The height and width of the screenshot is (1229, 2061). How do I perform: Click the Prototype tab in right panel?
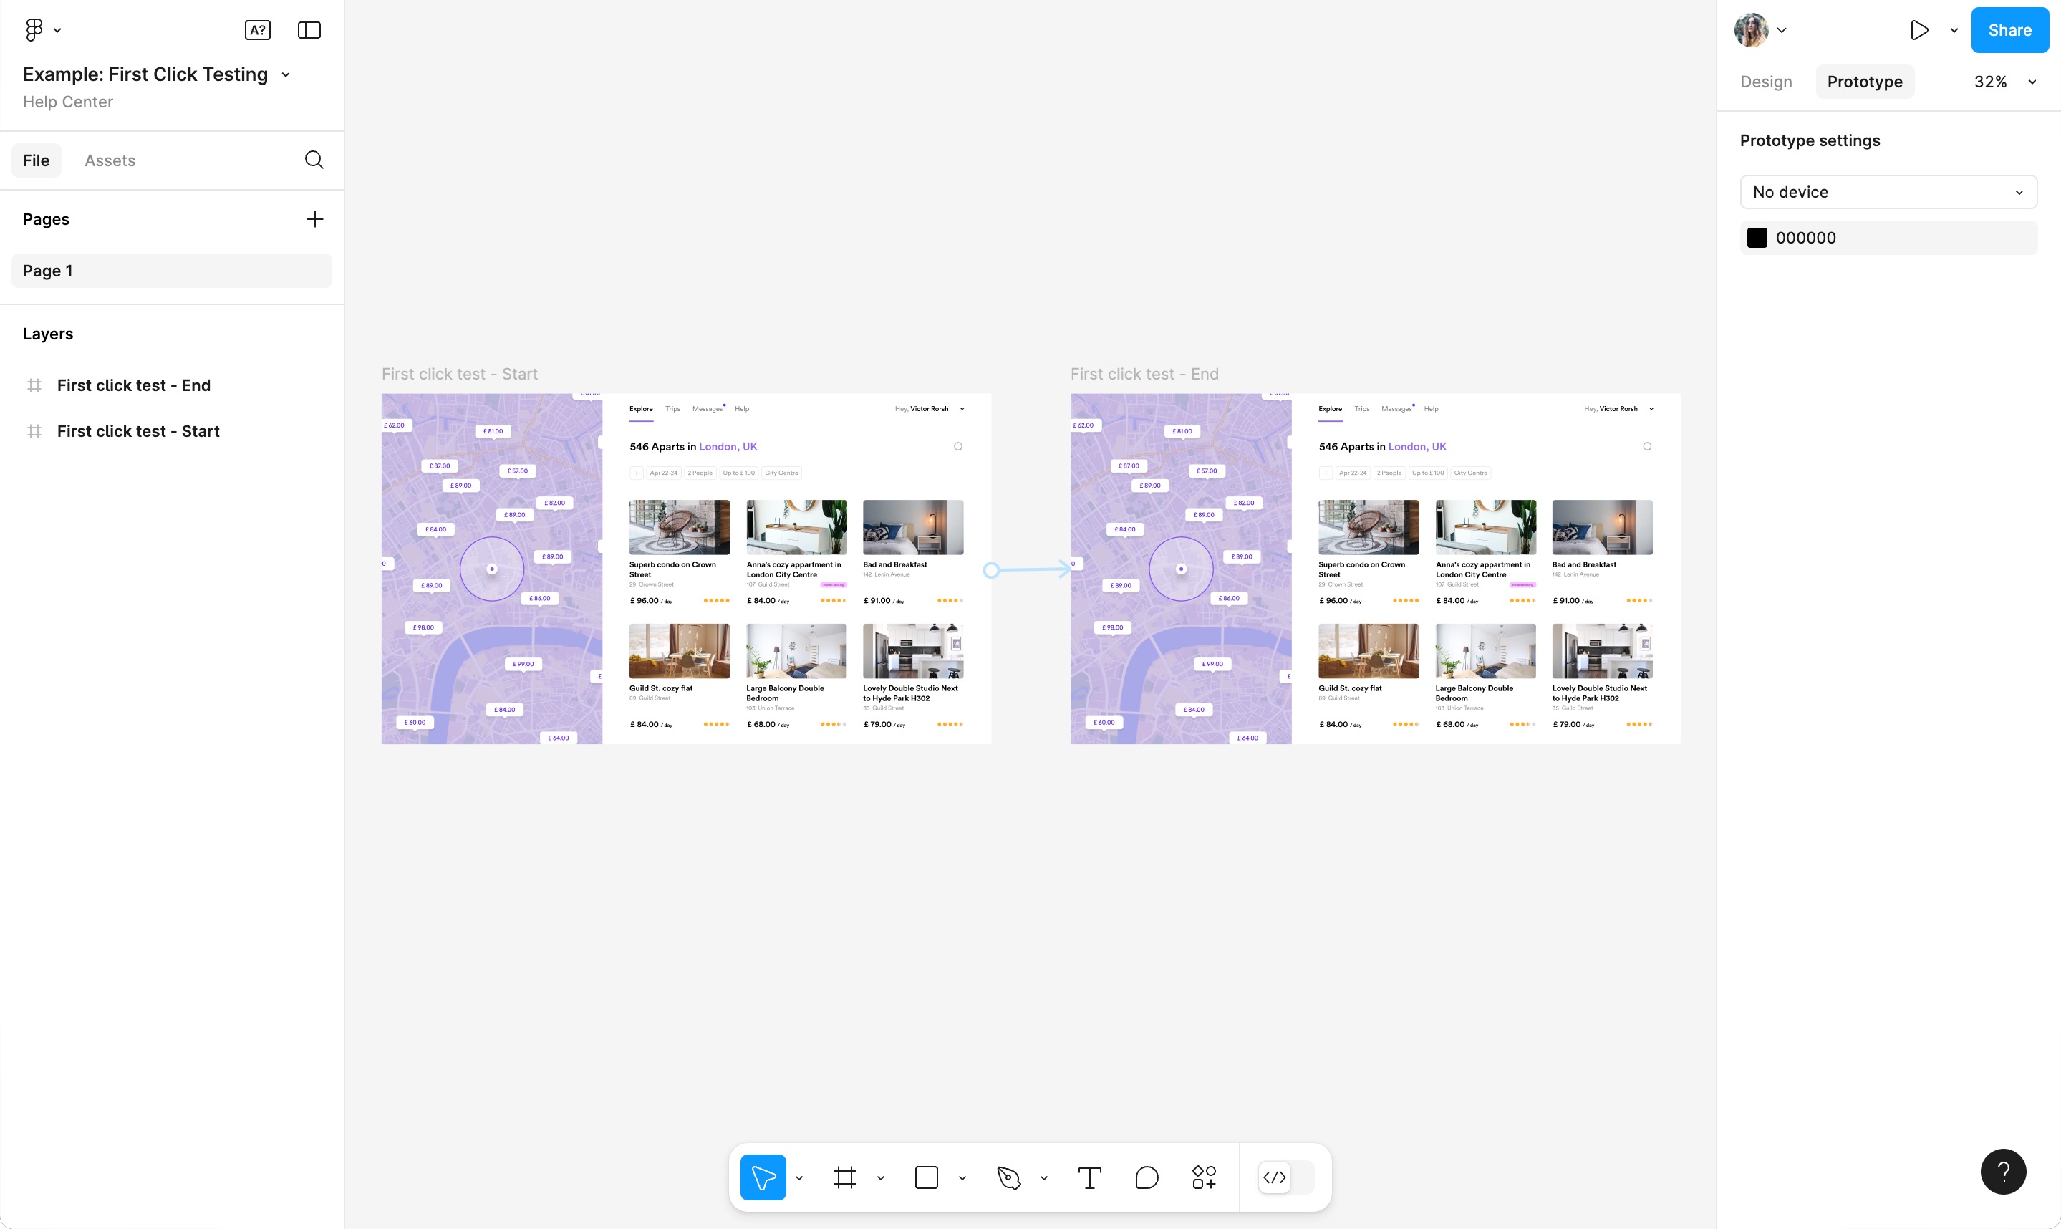click(1865, 82)
